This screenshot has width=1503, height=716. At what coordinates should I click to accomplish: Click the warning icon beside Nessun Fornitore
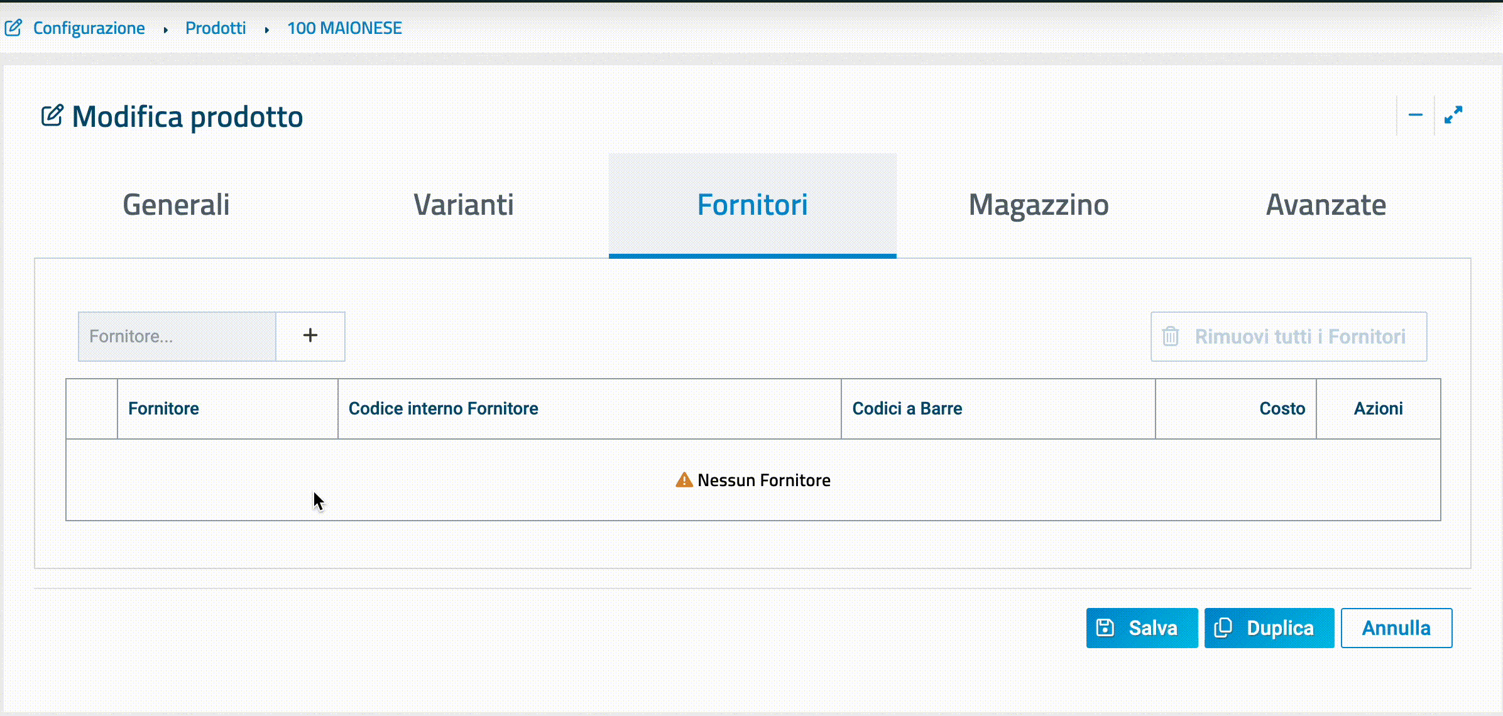684,480
